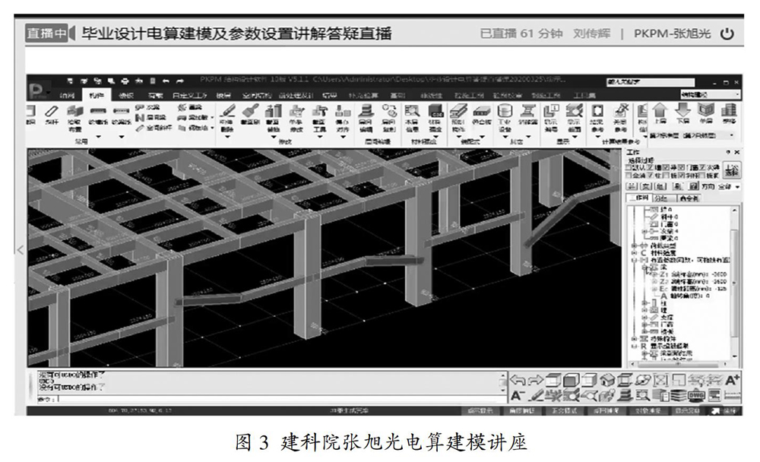Open the 截面替换 tool

[274, 118]
